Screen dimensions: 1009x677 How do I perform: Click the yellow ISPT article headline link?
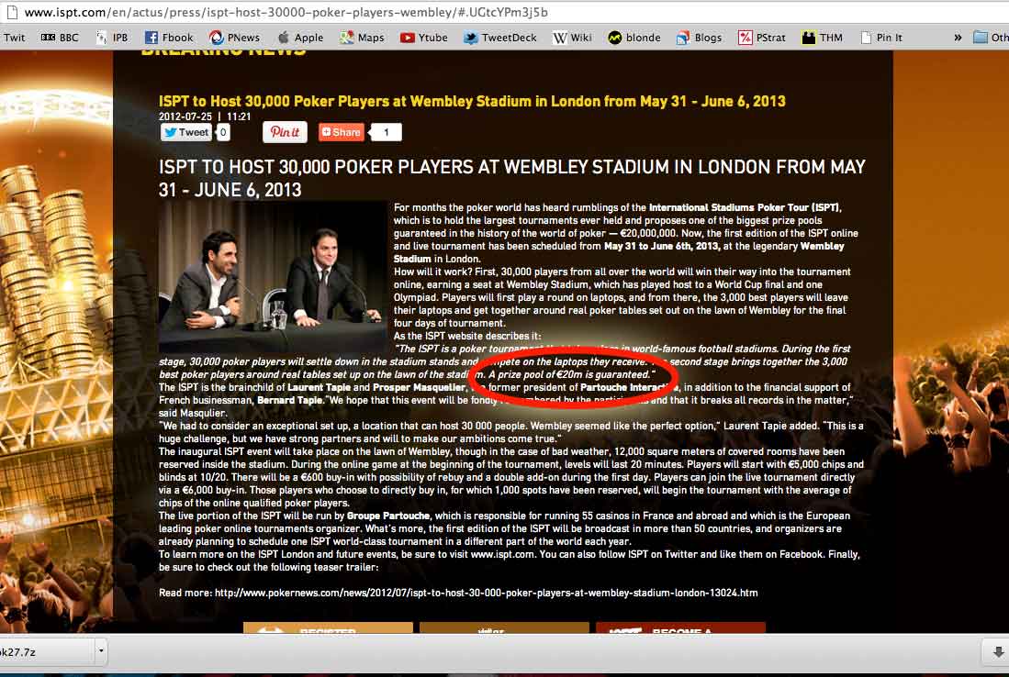pos(472,101)
